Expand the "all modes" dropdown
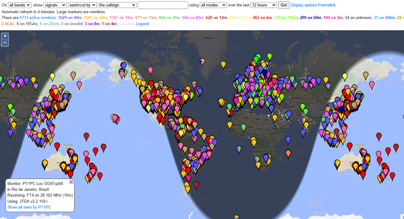 [213, 5]
